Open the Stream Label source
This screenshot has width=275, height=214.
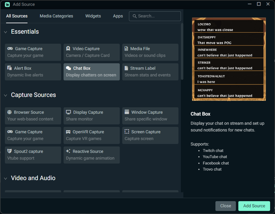click(150, 72)
